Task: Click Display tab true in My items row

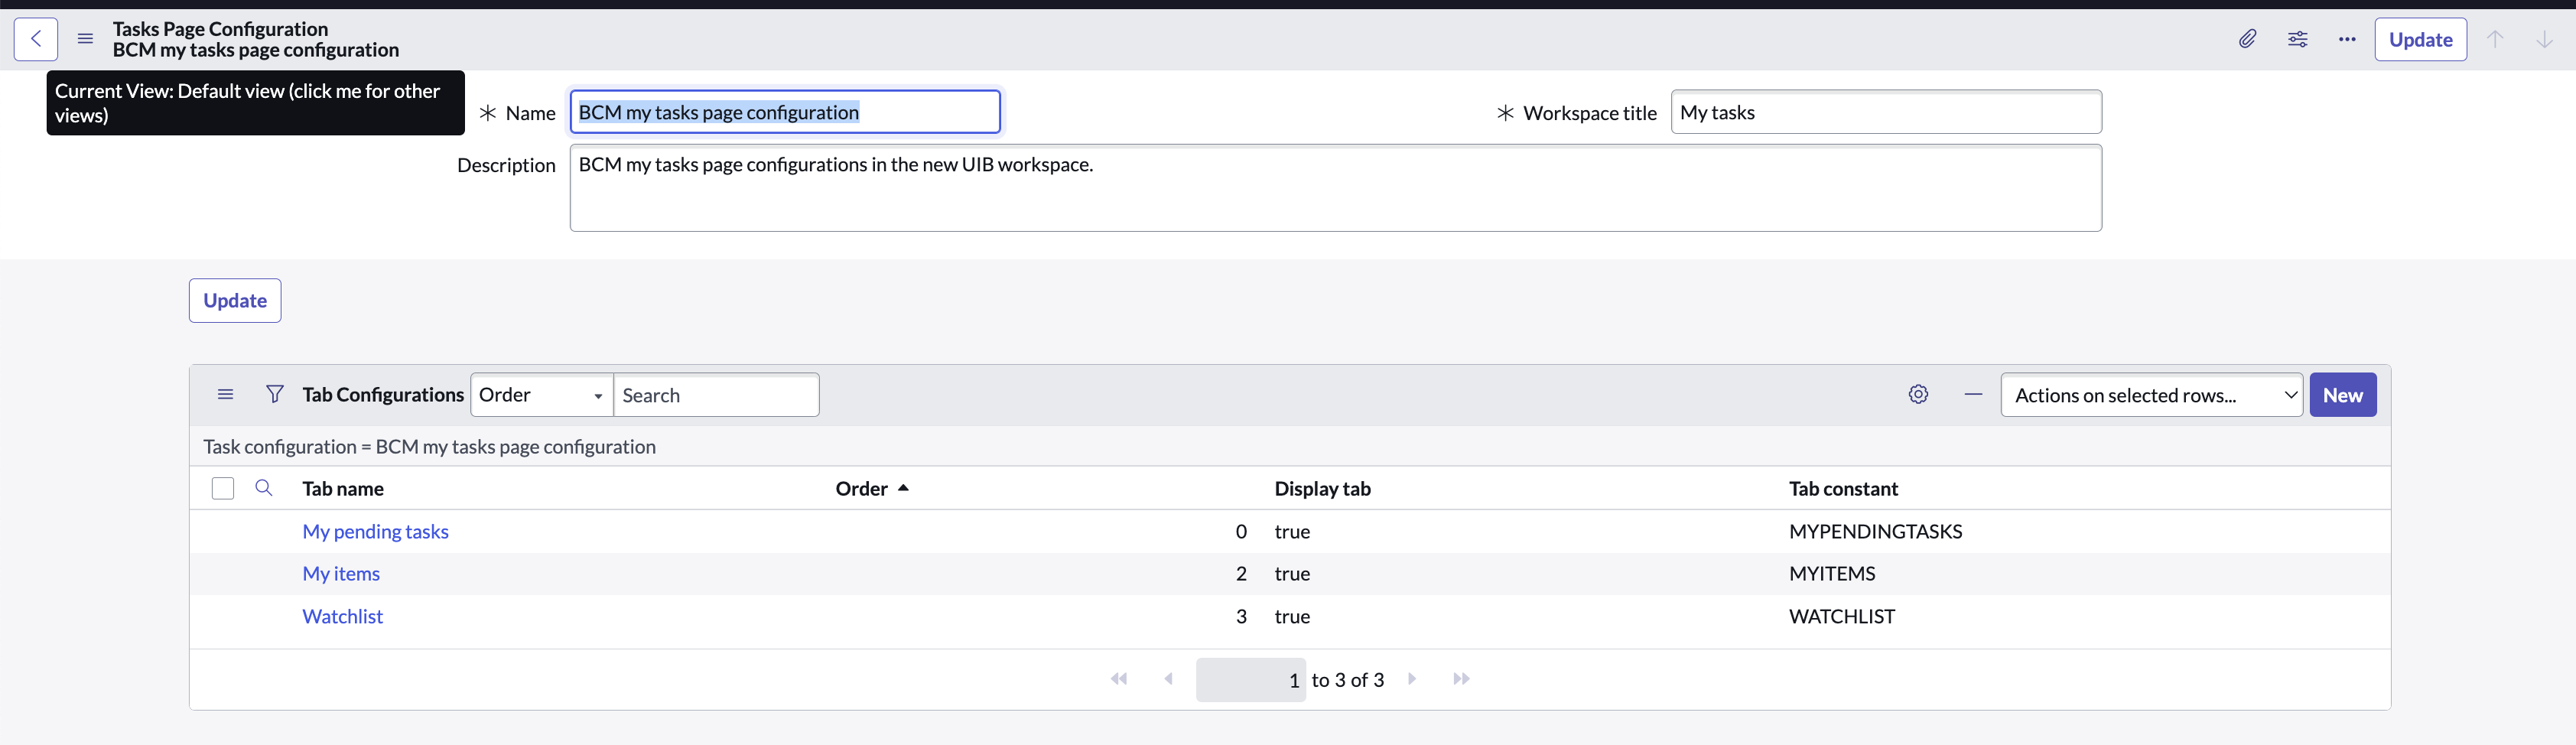Action: pos(1292,573)
